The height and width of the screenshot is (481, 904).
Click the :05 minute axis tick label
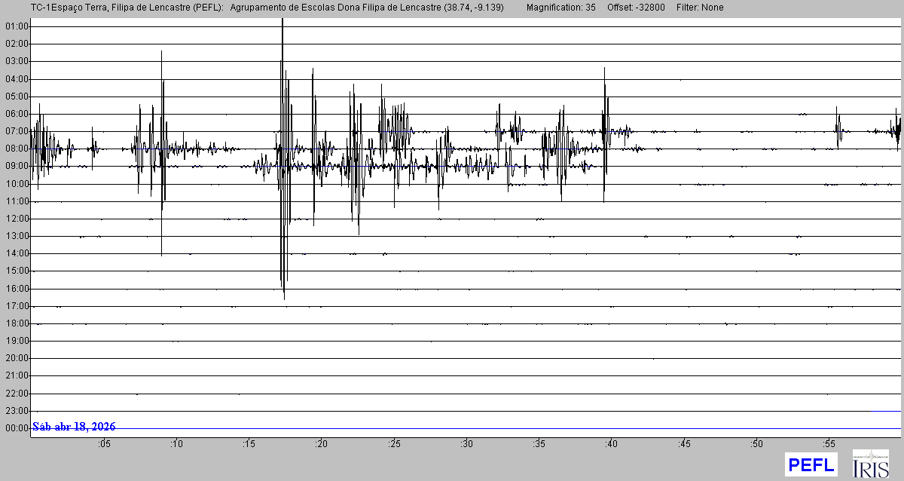pyautogui.click(x=103, y=444)
